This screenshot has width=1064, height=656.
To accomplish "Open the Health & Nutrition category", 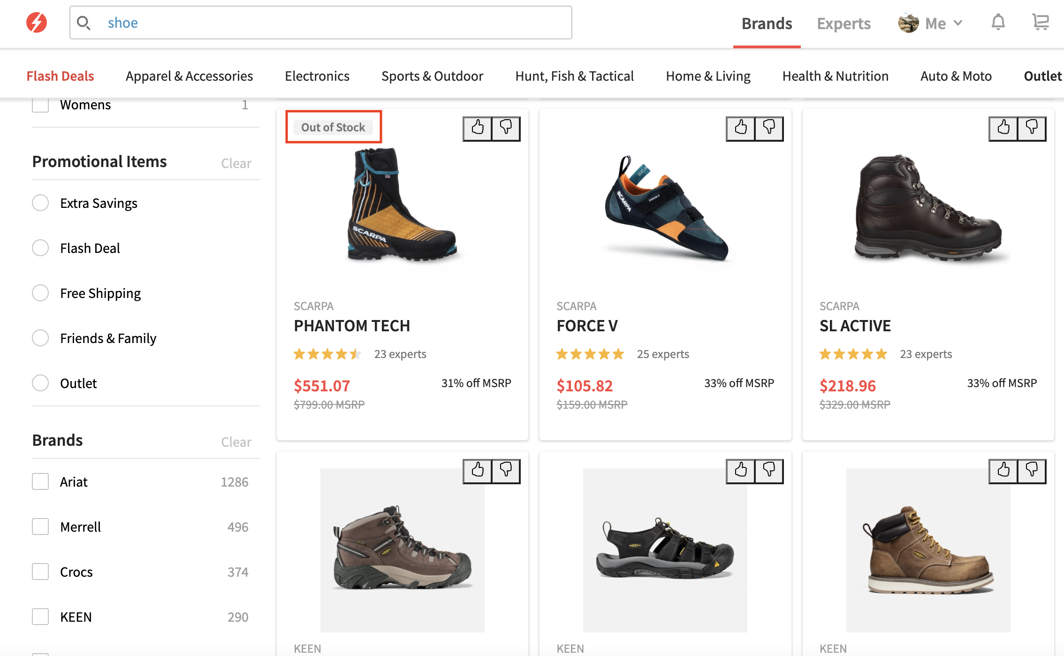I will click(x=835, y=76).
